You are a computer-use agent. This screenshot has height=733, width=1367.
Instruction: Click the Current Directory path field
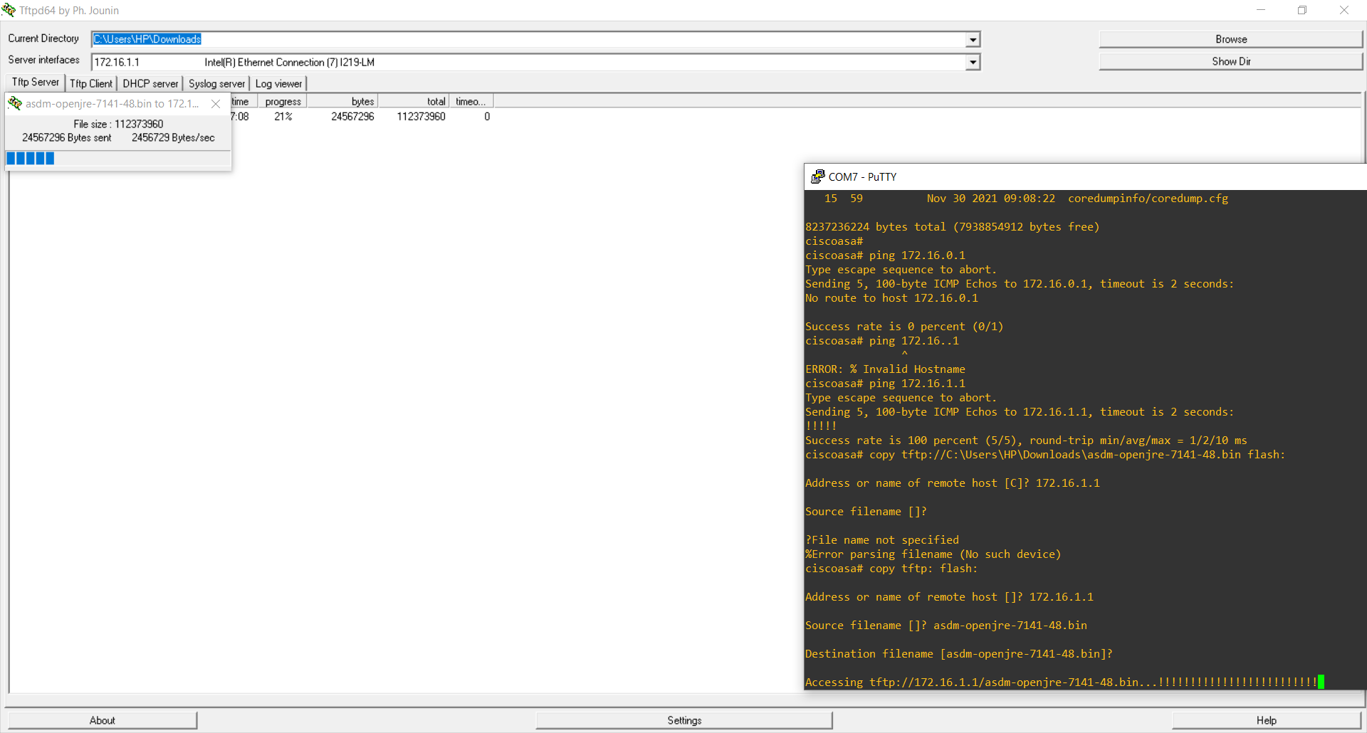click(x=527, y=40)
